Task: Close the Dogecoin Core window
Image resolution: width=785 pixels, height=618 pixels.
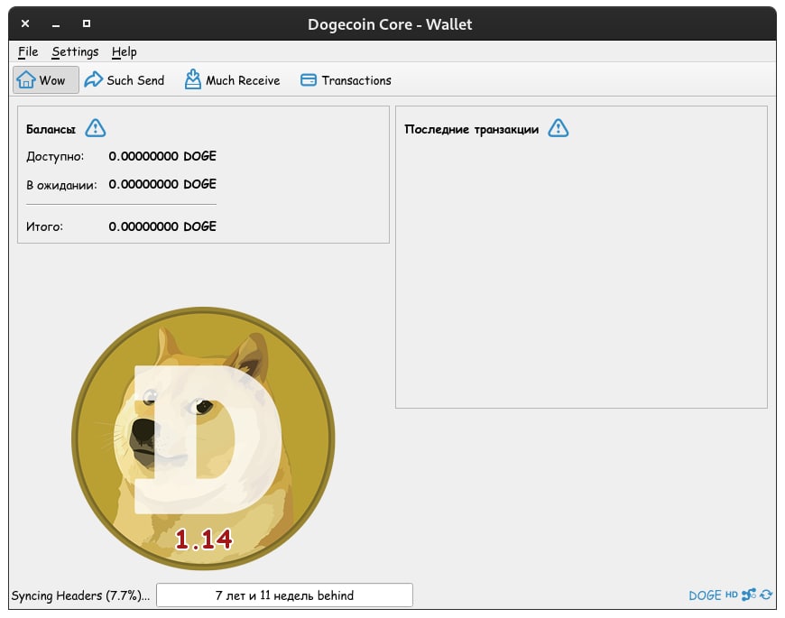Action: [25, 23]
